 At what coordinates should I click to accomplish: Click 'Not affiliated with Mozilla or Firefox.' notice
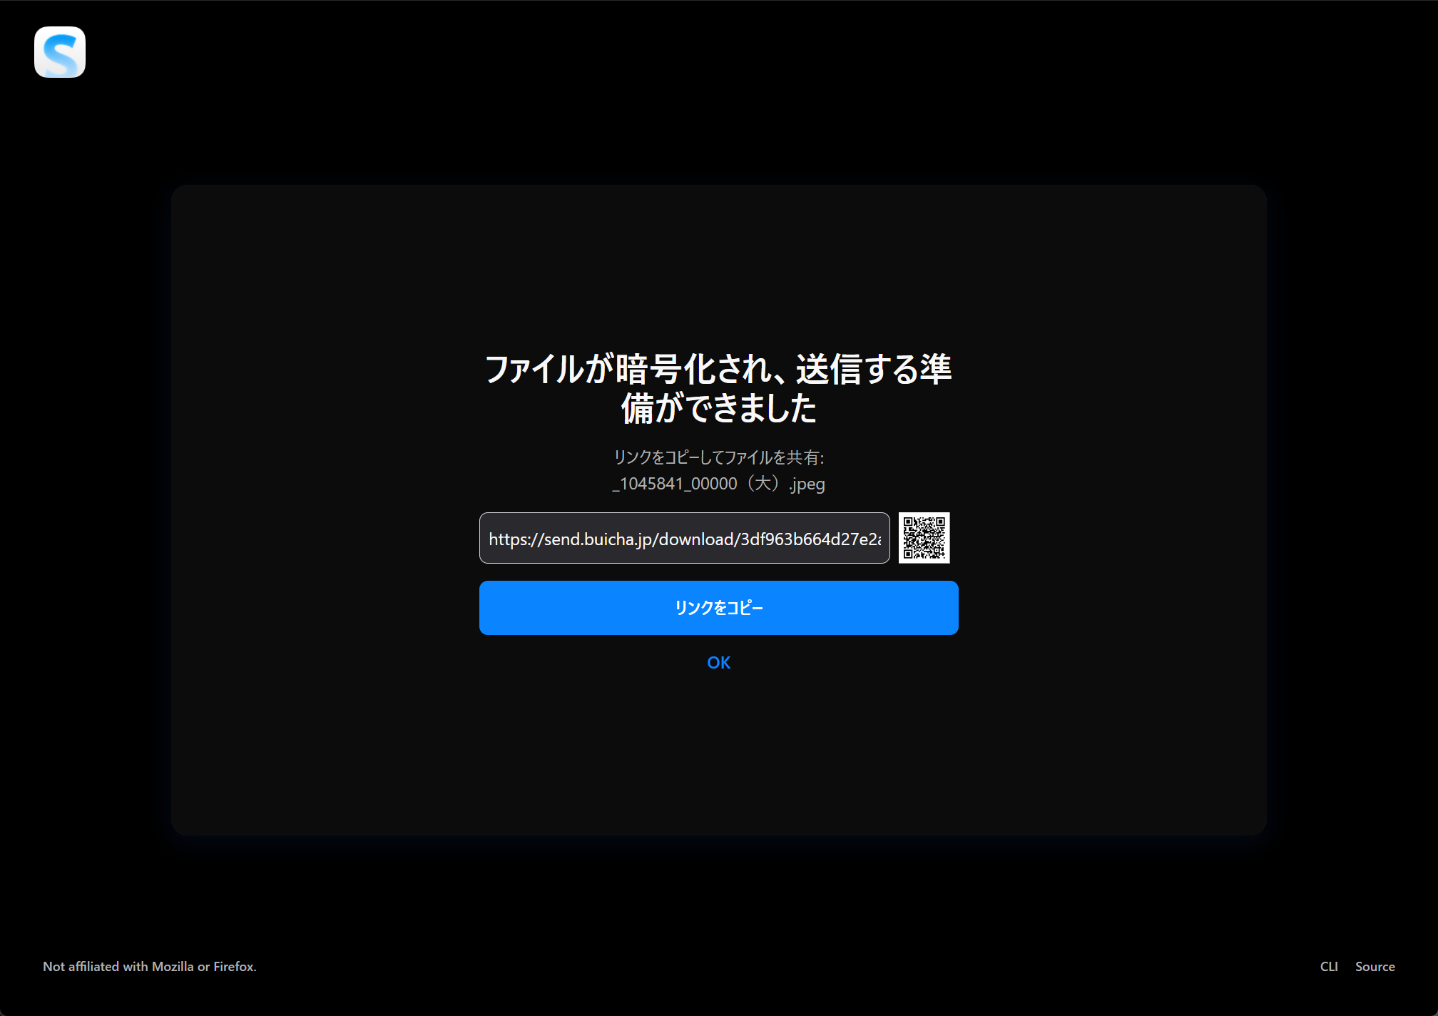[150, 967]
